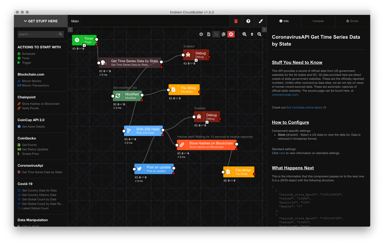This screenshot has width=384, height=245.
Task: Click the search magnifier button in sidebar
Action: coord(60,34)
